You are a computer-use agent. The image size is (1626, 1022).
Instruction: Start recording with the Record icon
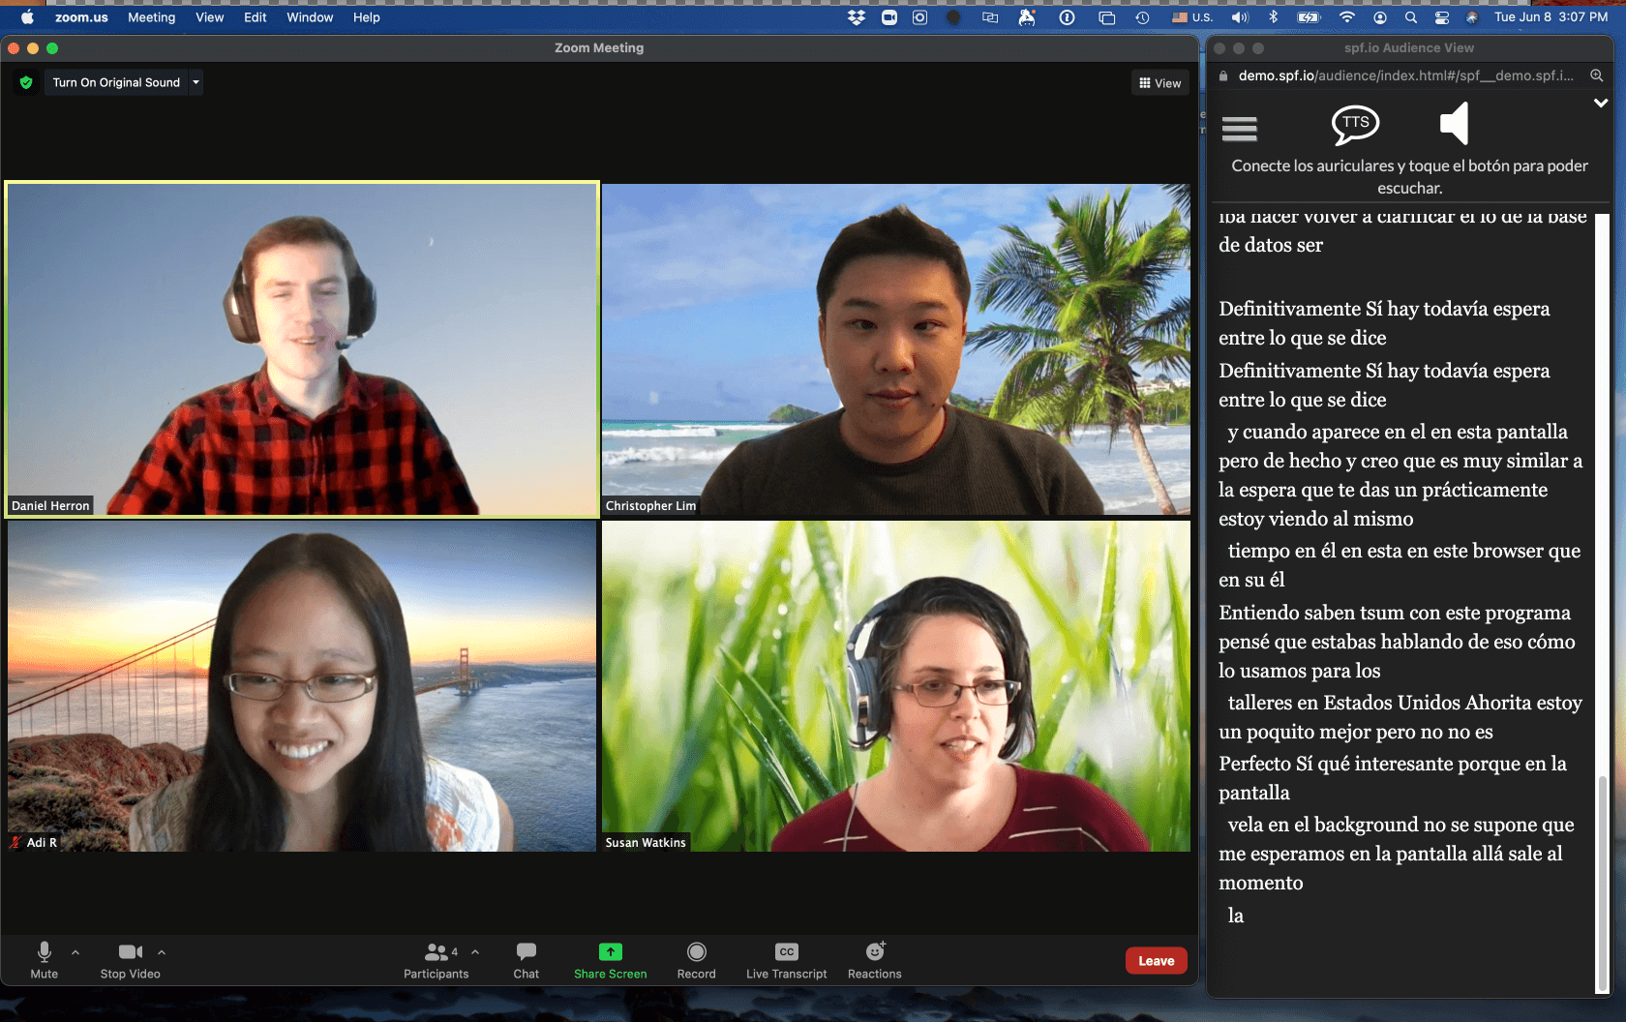[696, 960]
